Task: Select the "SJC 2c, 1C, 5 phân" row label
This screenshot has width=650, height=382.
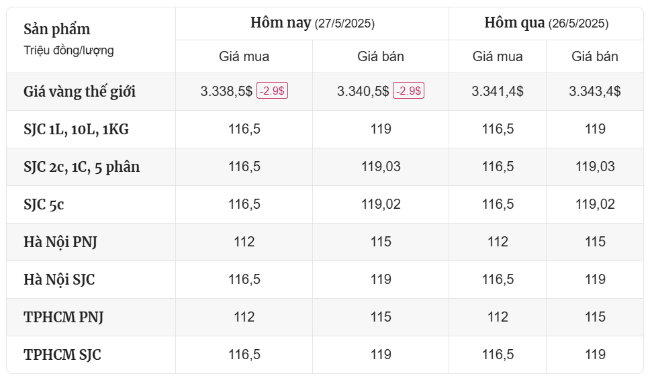Action: tap(82, 167)
